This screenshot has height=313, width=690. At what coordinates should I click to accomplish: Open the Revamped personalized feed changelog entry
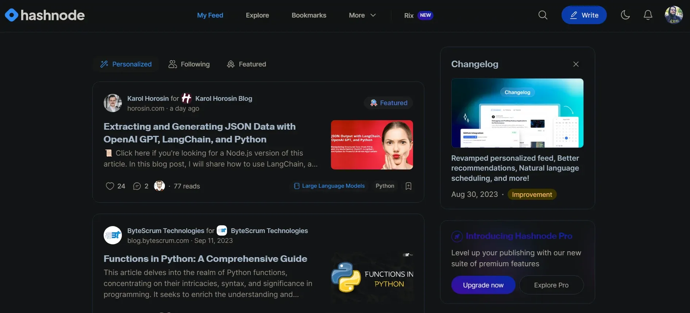515,168
